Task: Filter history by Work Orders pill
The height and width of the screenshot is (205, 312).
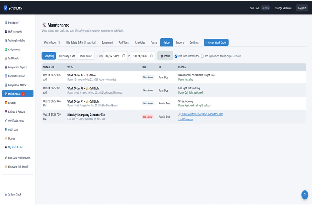Action: 86,56
